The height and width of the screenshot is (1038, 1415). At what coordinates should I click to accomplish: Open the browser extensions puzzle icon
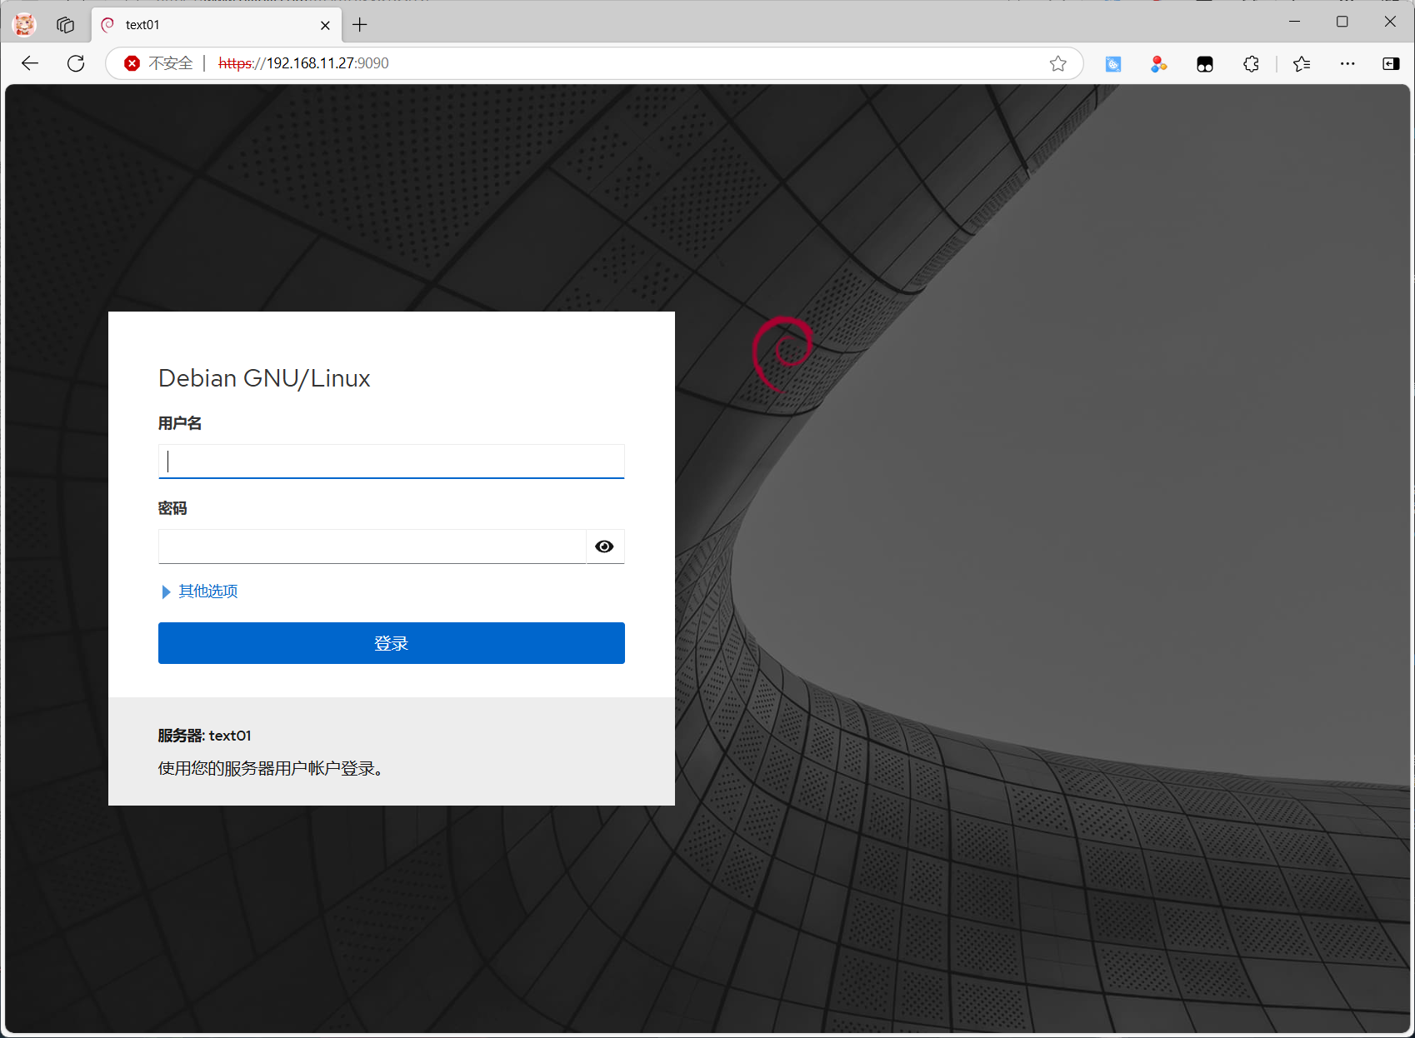[x=1251, y=64]
